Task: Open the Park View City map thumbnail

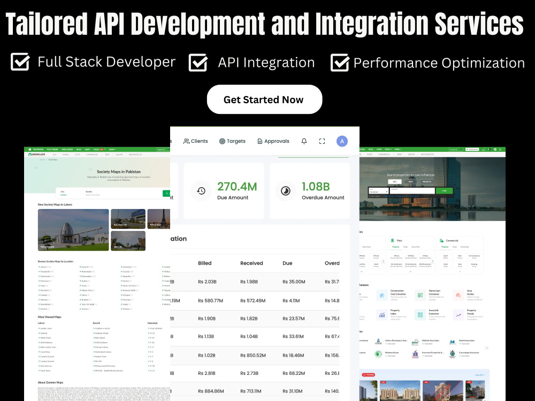Action: coord(128,219)
